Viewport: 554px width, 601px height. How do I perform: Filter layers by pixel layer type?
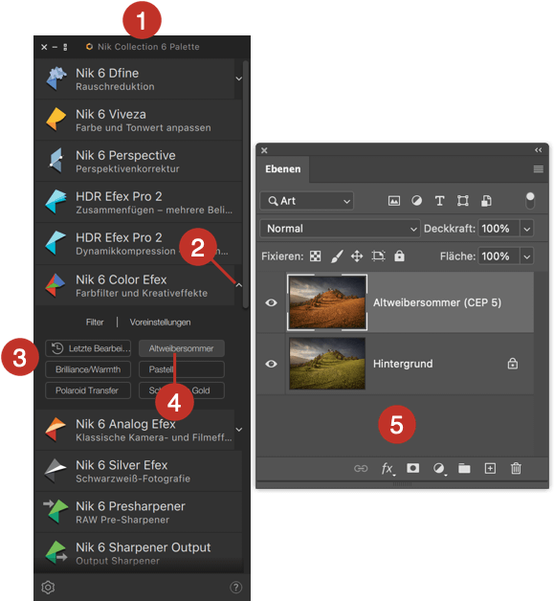click(394, 201)
